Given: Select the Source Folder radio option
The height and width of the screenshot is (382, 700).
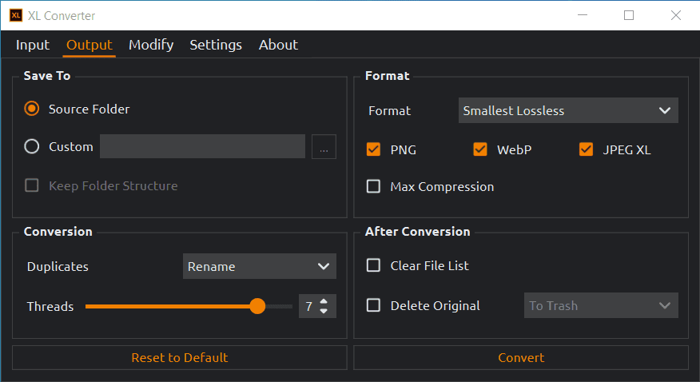Looking at the screenshot, I should [x=32, y=109].
